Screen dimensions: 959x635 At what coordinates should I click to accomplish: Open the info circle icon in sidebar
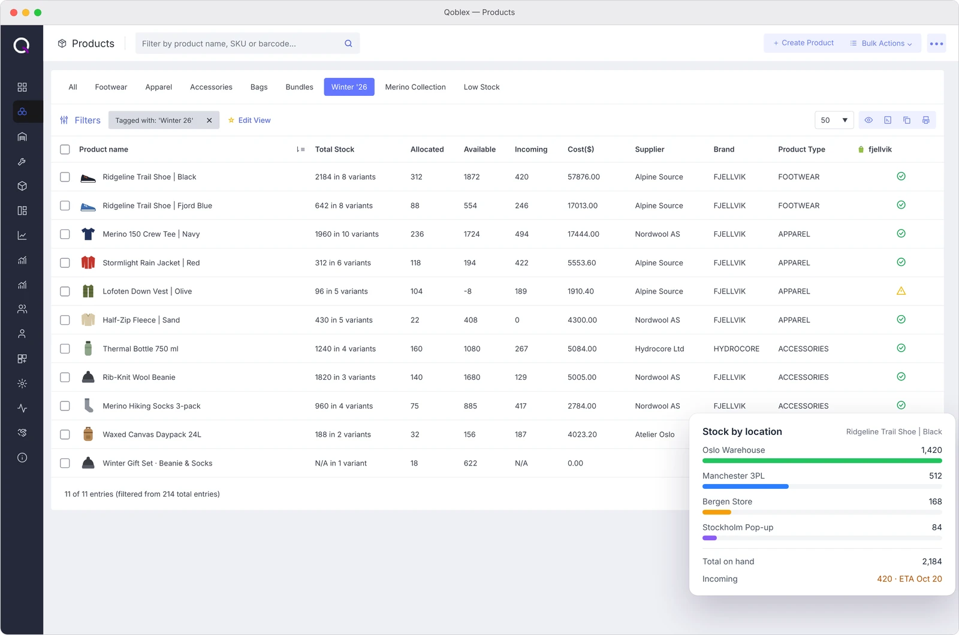click(22, 458)
